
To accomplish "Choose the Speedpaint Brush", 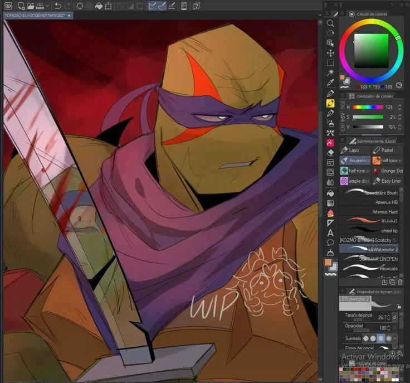I will click(369, 192).
